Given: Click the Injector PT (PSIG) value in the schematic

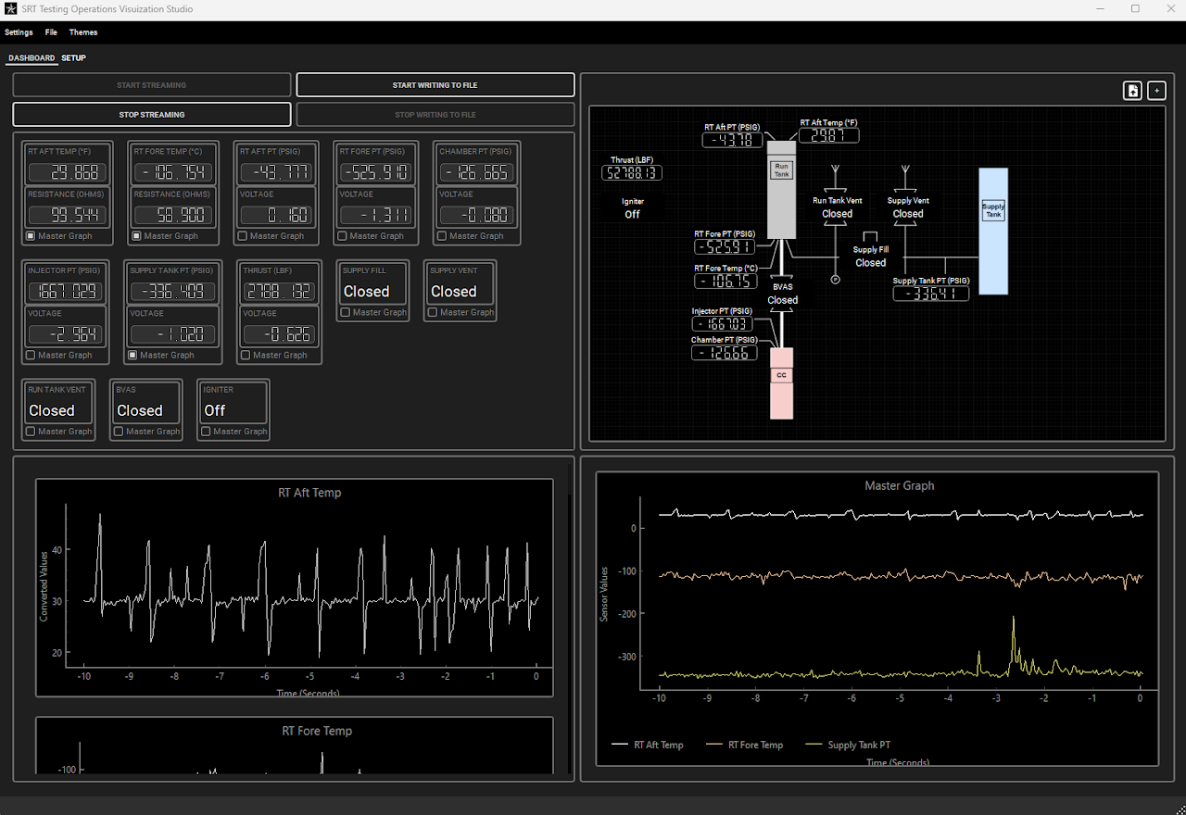Looking at the screenshot, I should point(722,324).
